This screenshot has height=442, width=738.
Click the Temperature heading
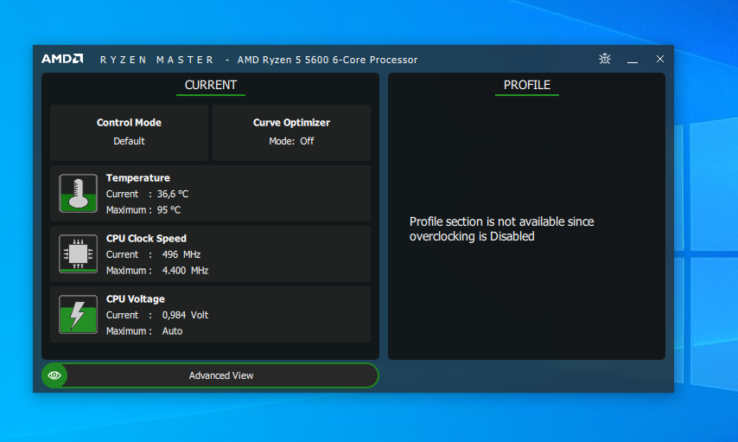coord(138,177)
